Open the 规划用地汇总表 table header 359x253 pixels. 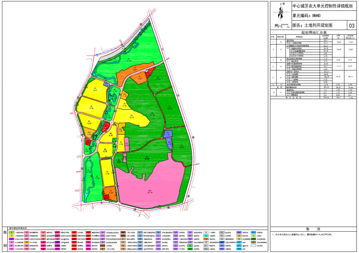[314, 32]
